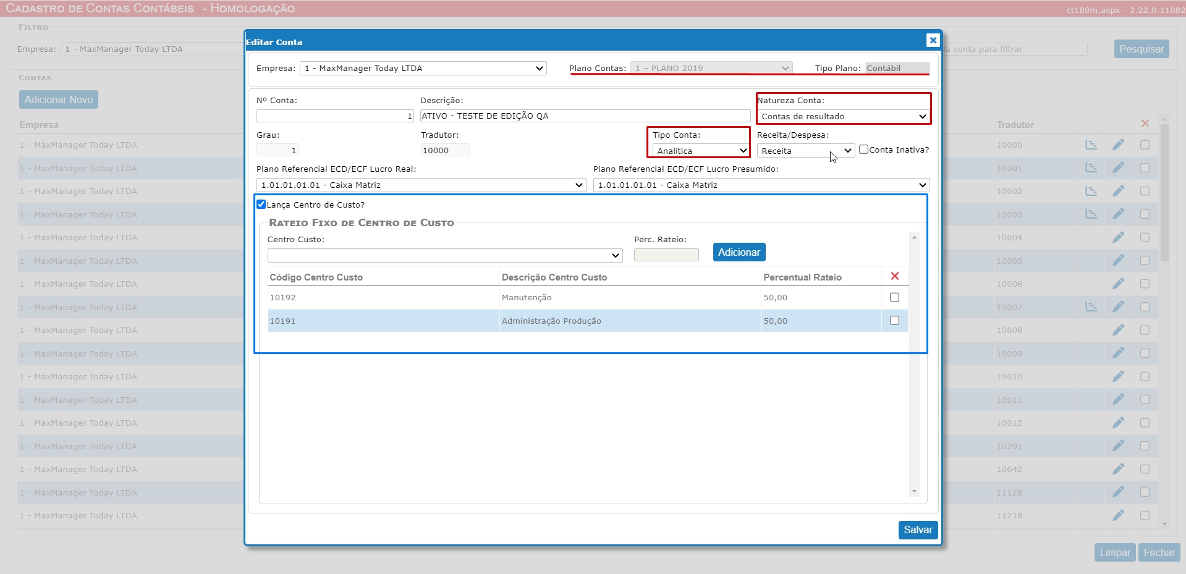Open the chart icon for tradutor 10003
Image resolution: width=1186 pixels, height=574 pixels.
click(1091, 214)
